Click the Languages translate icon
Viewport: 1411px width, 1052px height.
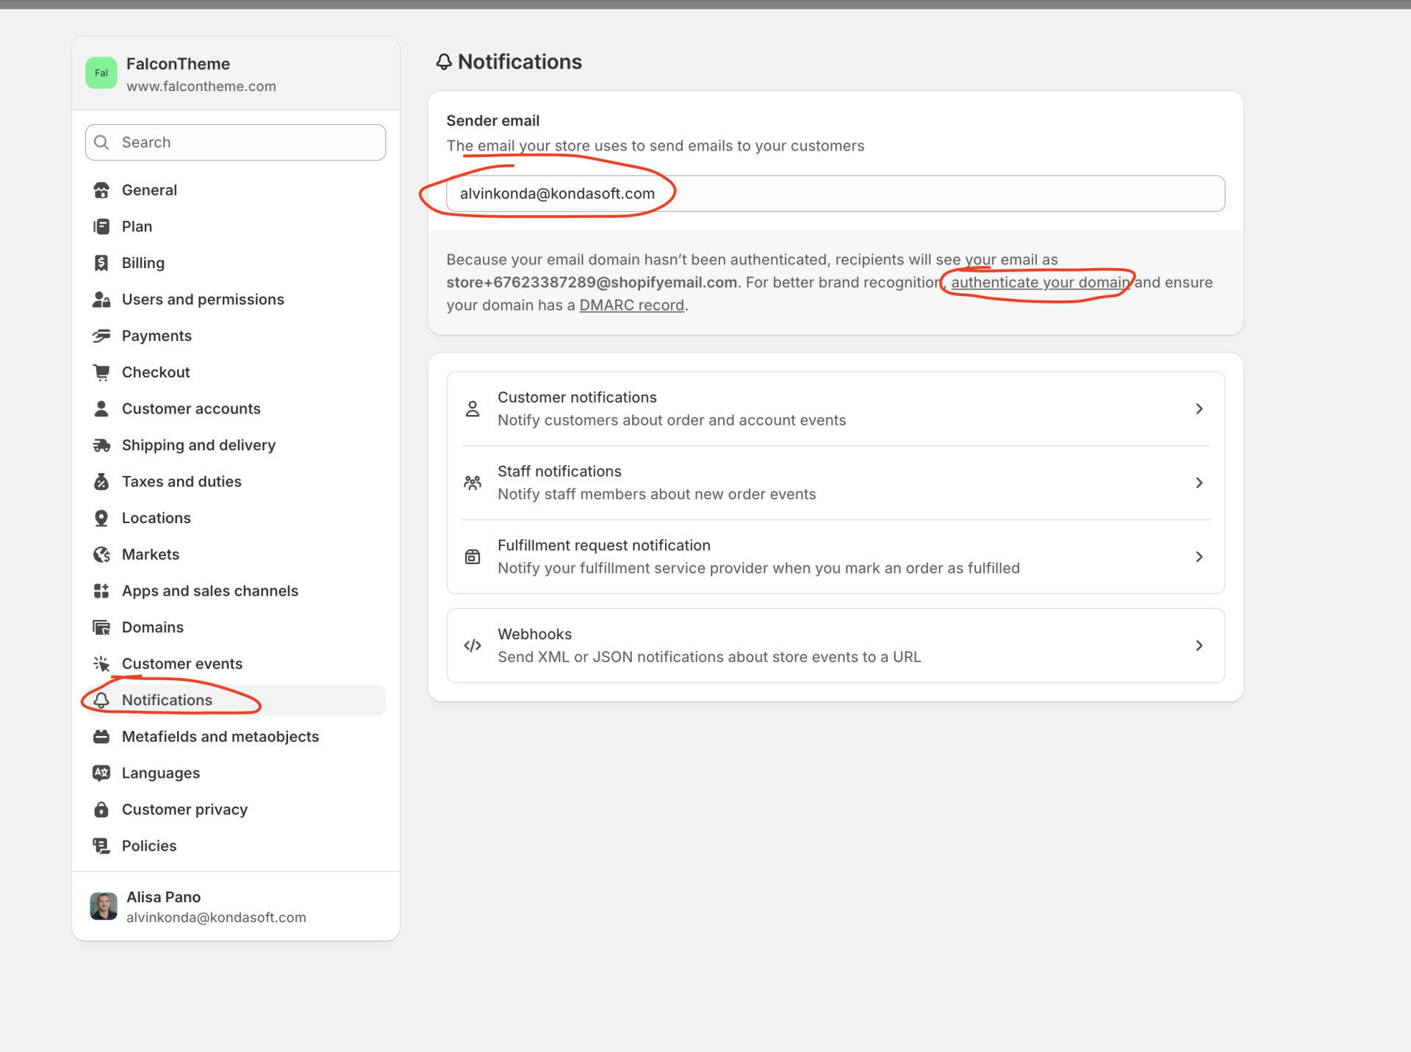tap(101, 773)
